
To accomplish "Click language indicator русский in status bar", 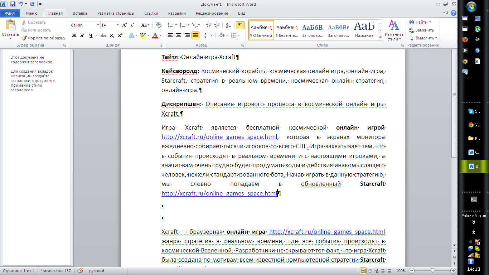I will pos(97,271).
